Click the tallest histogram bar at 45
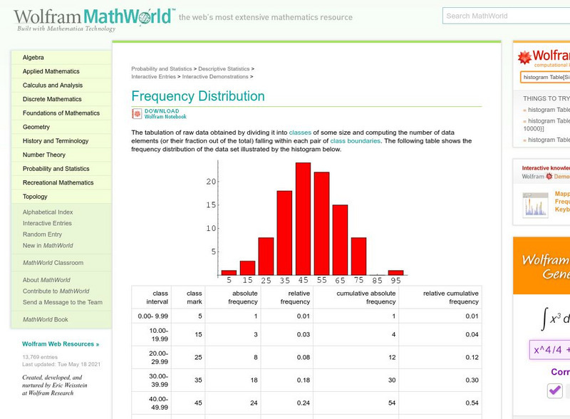Screen dimensions: 570x419 (x=304, y=219)
